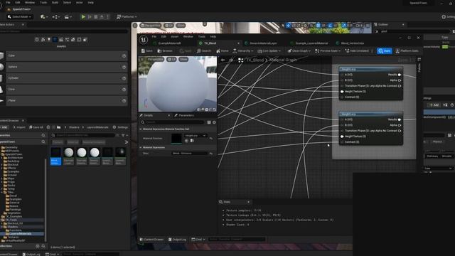The image size is (455, 256).
Task: Use selected asset icon under Material Function
Action: pos(186,141)
